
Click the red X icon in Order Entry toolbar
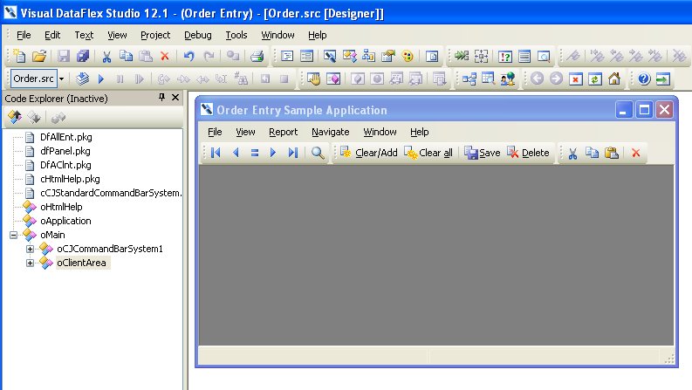tap(636, 153)
